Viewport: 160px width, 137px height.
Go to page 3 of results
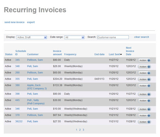point(83,130)
